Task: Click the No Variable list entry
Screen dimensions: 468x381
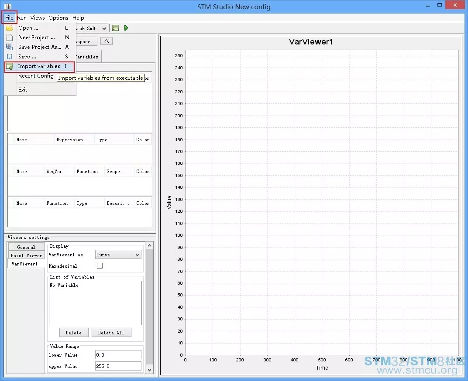Action: [64, 285]
